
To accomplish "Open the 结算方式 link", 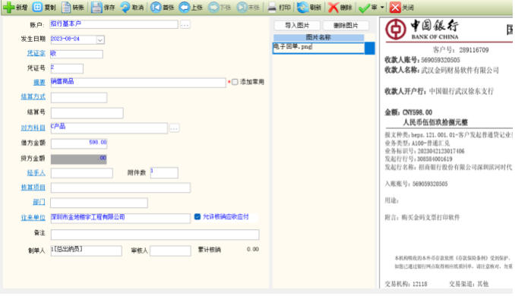I will [33, 97].
